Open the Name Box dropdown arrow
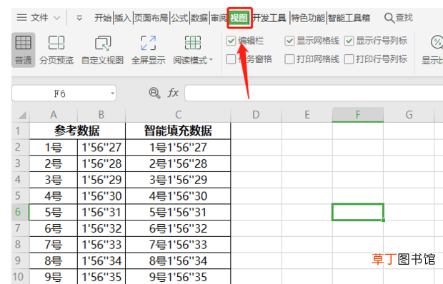 pyautogui.click(x=112, y=93)
